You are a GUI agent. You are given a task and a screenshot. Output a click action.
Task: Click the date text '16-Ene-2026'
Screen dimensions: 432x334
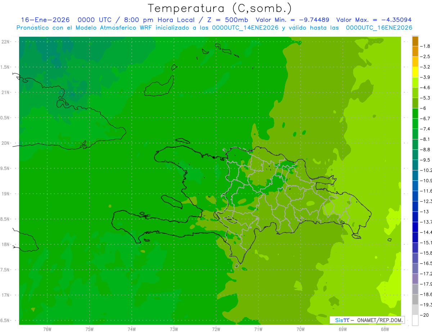(x=45, y=20)
